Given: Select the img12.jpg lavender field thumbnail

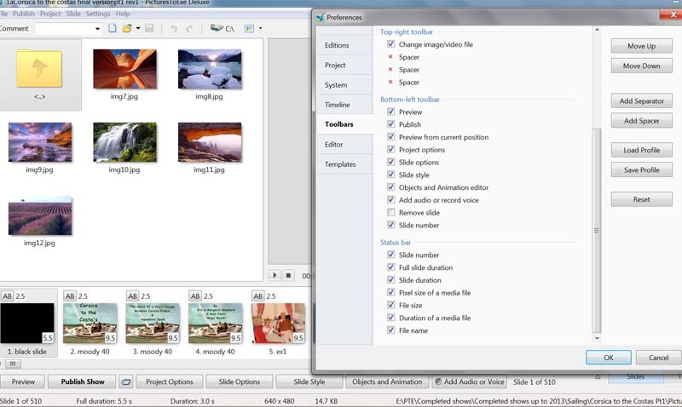Looking at the screenshot, I should (x=40, y=215).
